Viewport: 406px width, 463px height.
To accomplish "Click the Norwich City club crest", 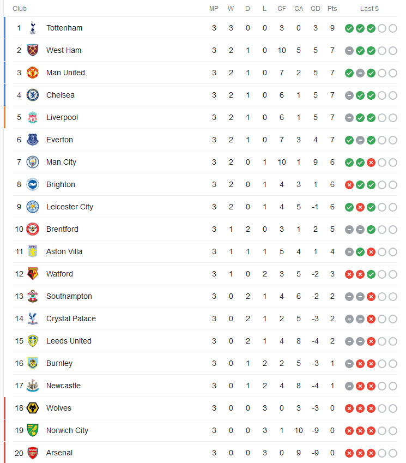I will [33, 430].
